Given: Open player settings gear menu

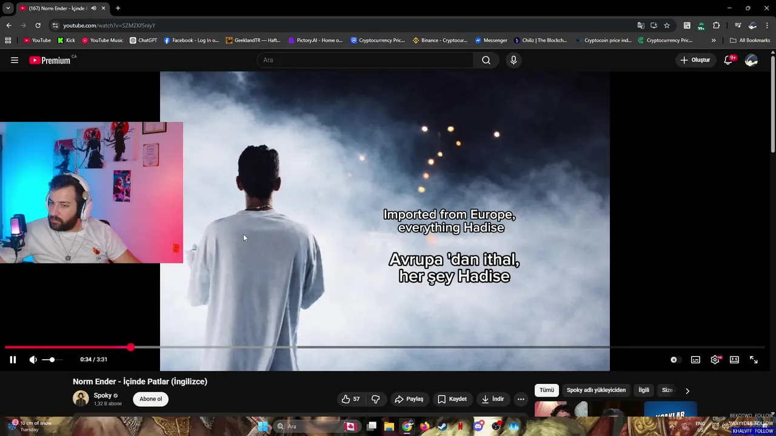Looking at the screenshot, I should click(x=715, y=360).
